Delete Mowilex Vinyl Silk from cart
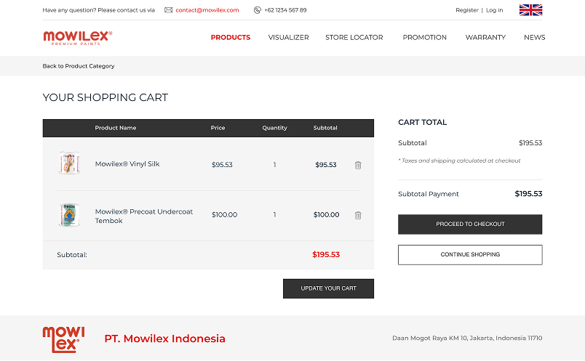This screenshot has height=361, width=585. tap(358, 165)
